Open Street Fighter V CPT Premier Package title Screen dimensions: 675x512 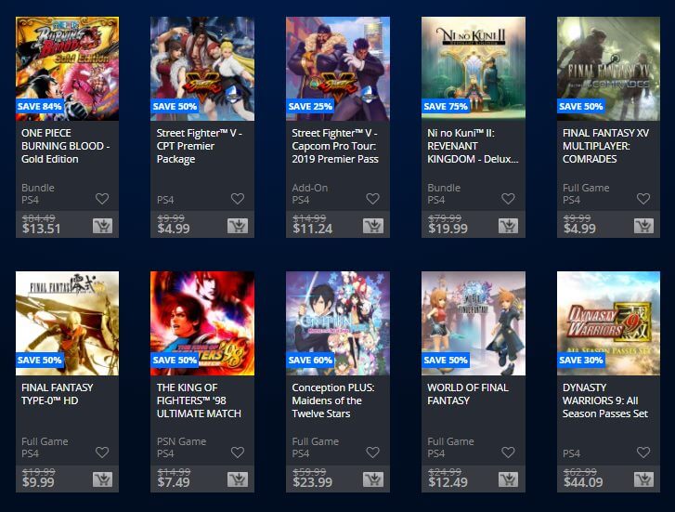[199, 146]
